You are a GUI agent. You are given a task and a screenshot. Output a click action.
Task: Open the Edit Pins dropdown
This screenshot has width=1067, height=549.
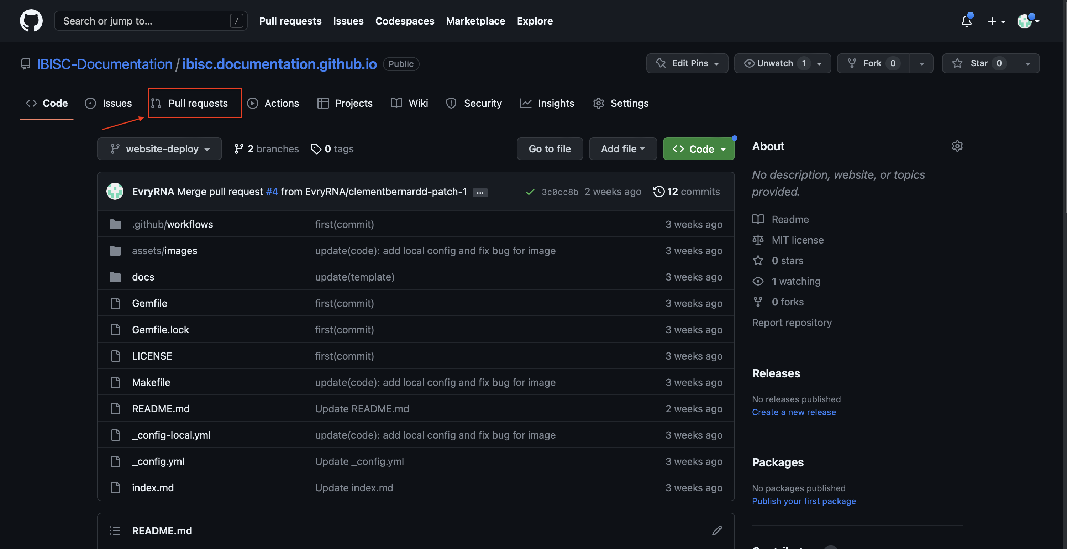(687, 63)
